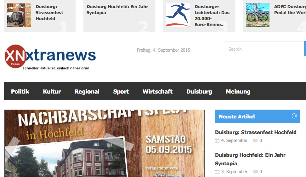The width and height of the screenshot is (306, 177).
Task: Open the ADFC bicycle thumbnail
Action: (x=258, y=15)
